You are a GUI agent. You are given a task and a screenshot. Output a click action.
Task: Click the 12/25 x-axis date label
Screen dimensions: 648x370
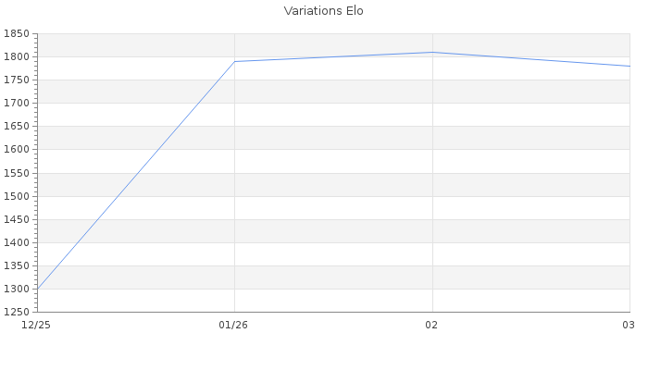[35, 325]
